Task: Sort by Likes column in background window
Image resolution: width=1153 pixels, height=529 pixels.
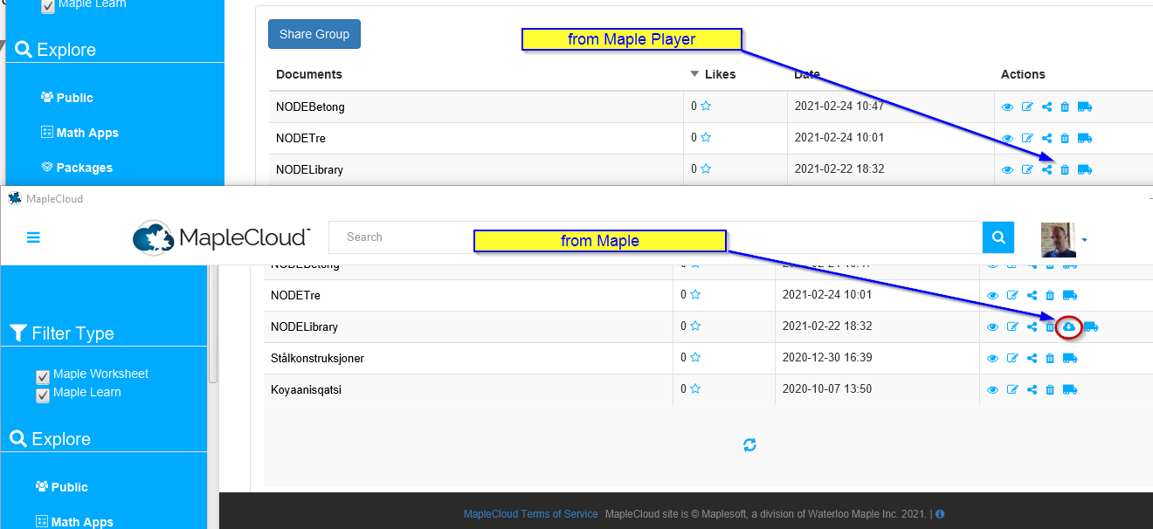Action: coord(713,74)
